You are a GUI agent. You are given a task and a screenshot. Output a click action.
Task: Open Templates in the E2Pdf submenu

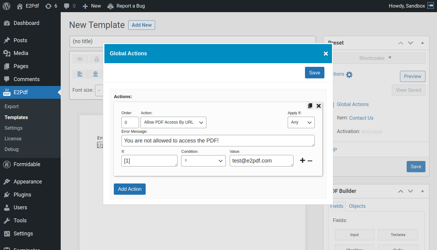point(16,117)
